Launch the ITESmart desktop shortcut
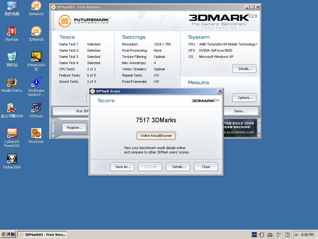The width and height of the screenshot is (318, 239). [x=36, y=110]
